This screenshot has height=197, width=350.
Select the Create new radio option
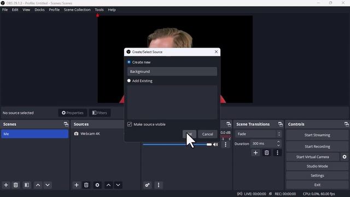click(x=129, y=62)
